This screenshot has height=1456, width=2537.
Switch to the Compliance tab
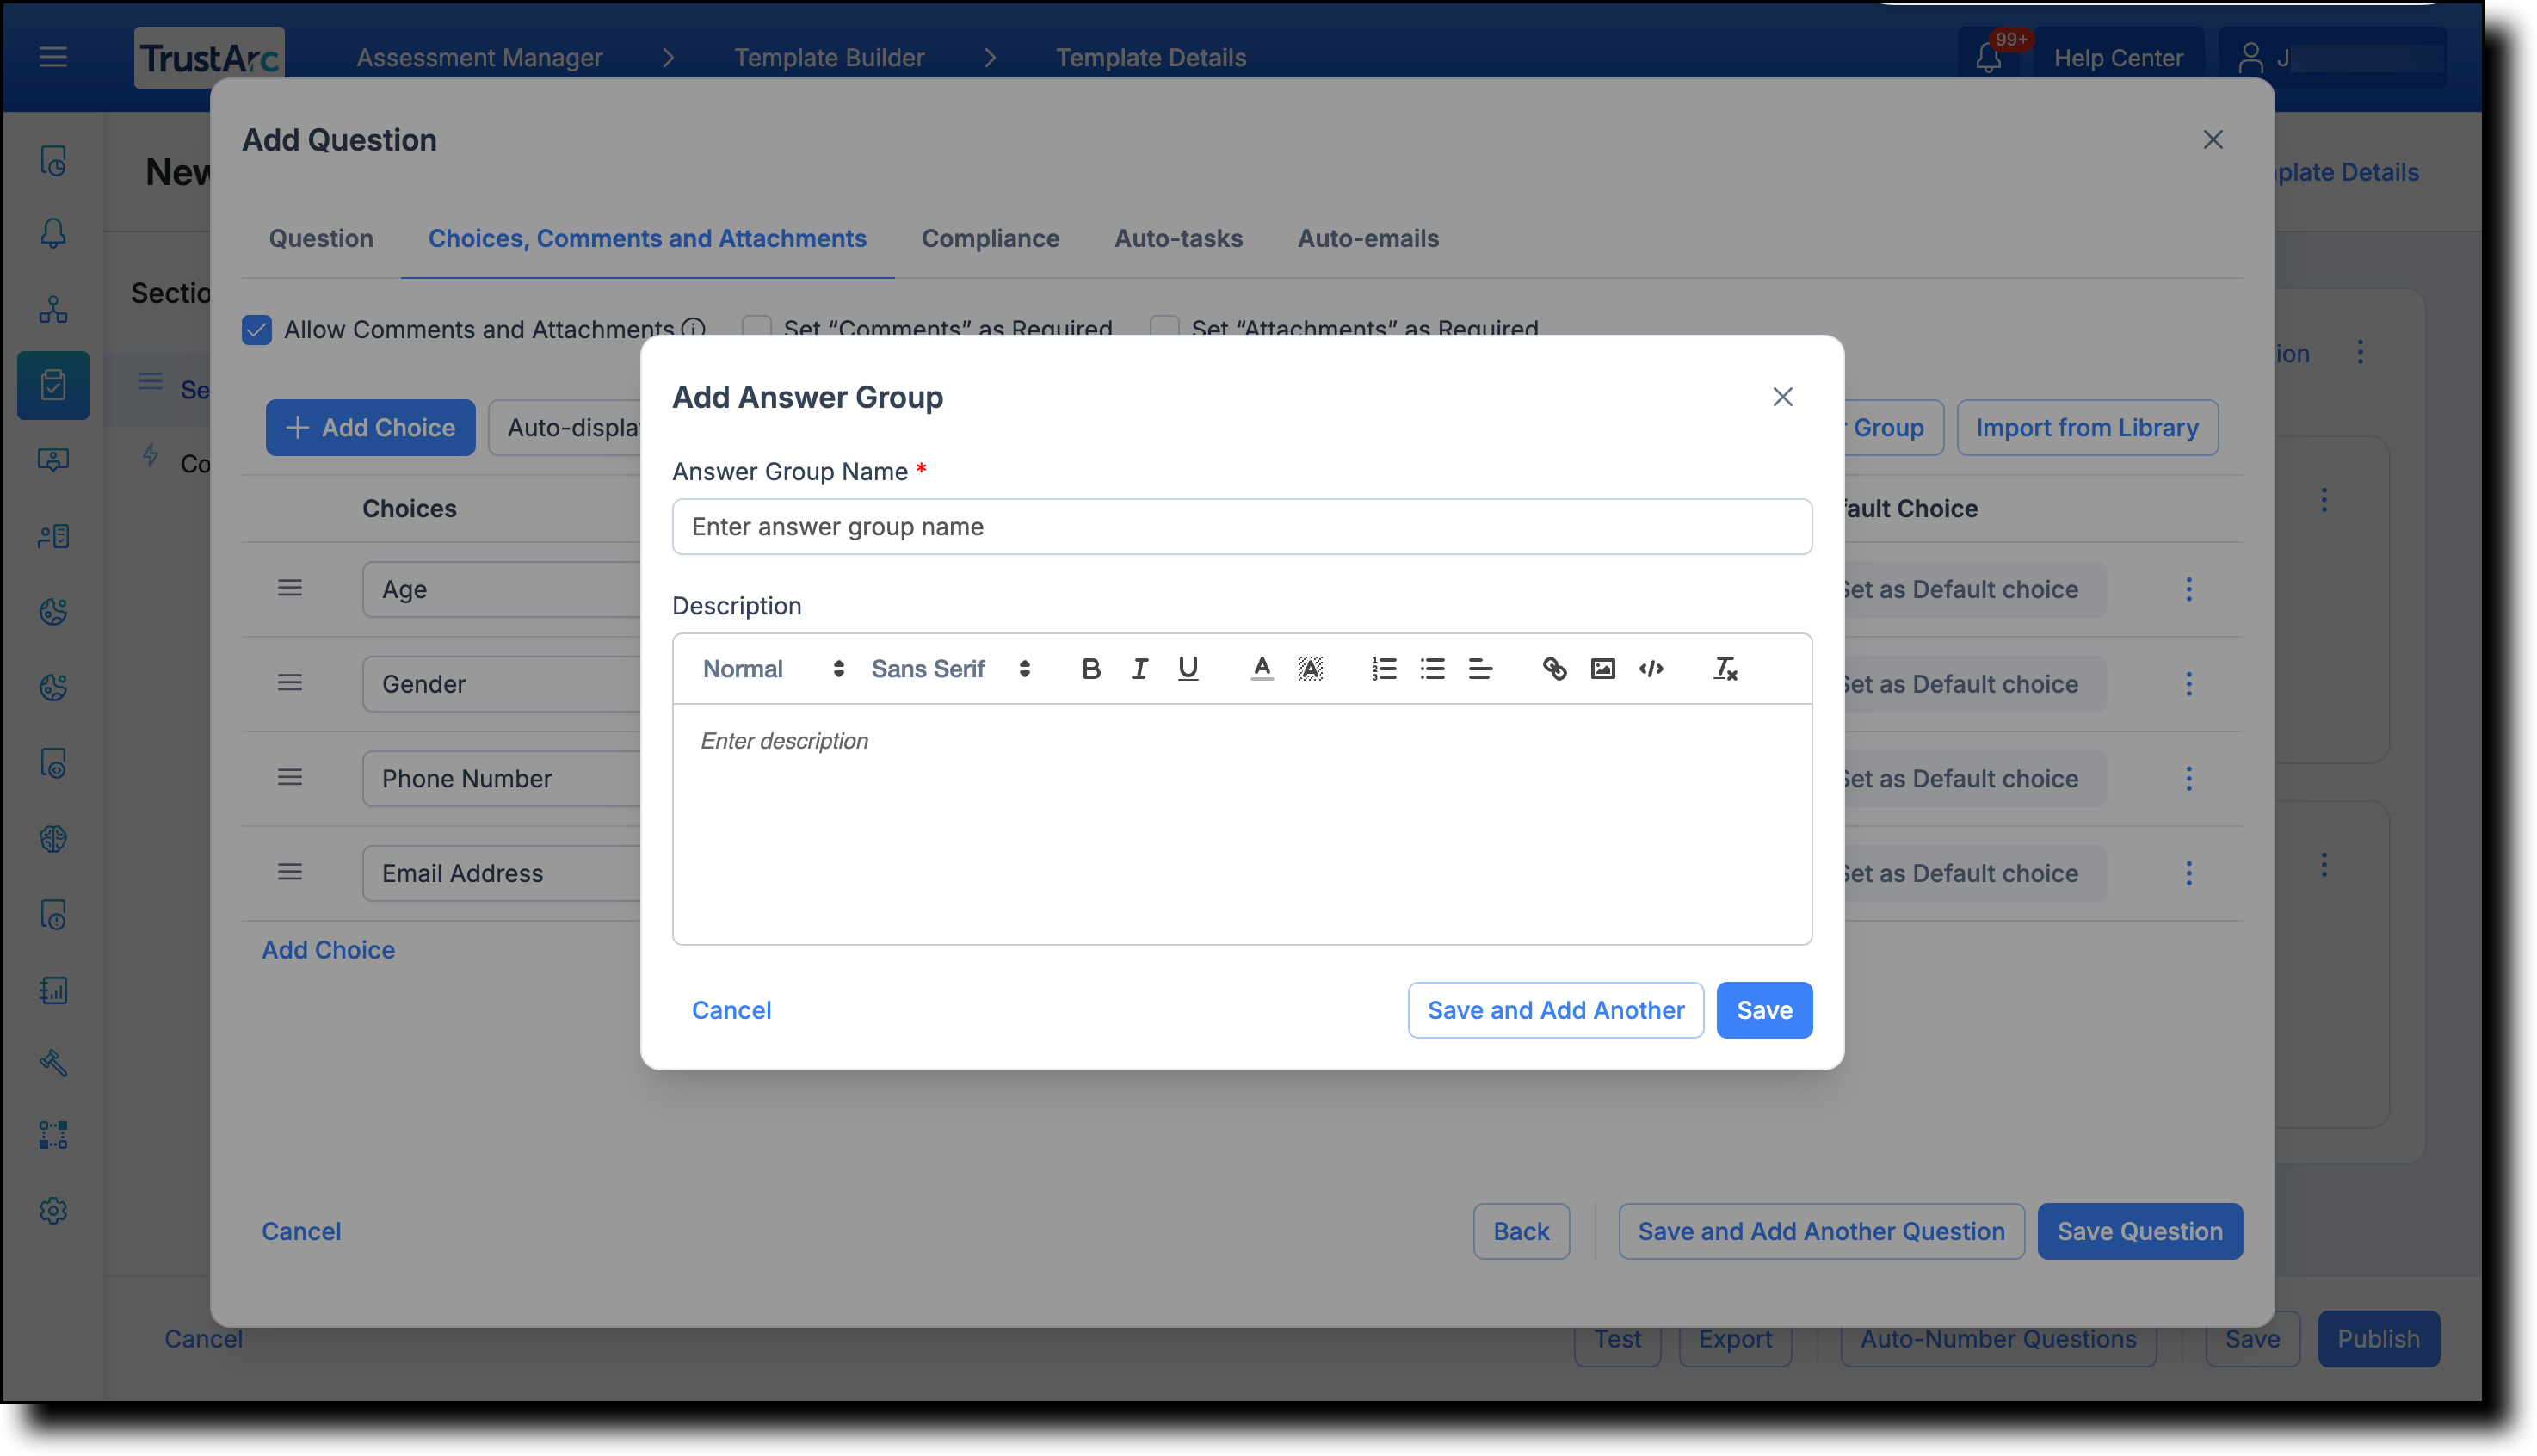click(x=990, y=239)
